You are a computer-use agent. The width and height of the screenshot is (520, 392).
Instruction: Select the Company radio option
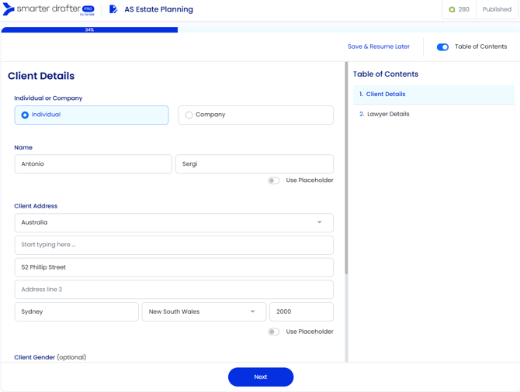(189, 115)
